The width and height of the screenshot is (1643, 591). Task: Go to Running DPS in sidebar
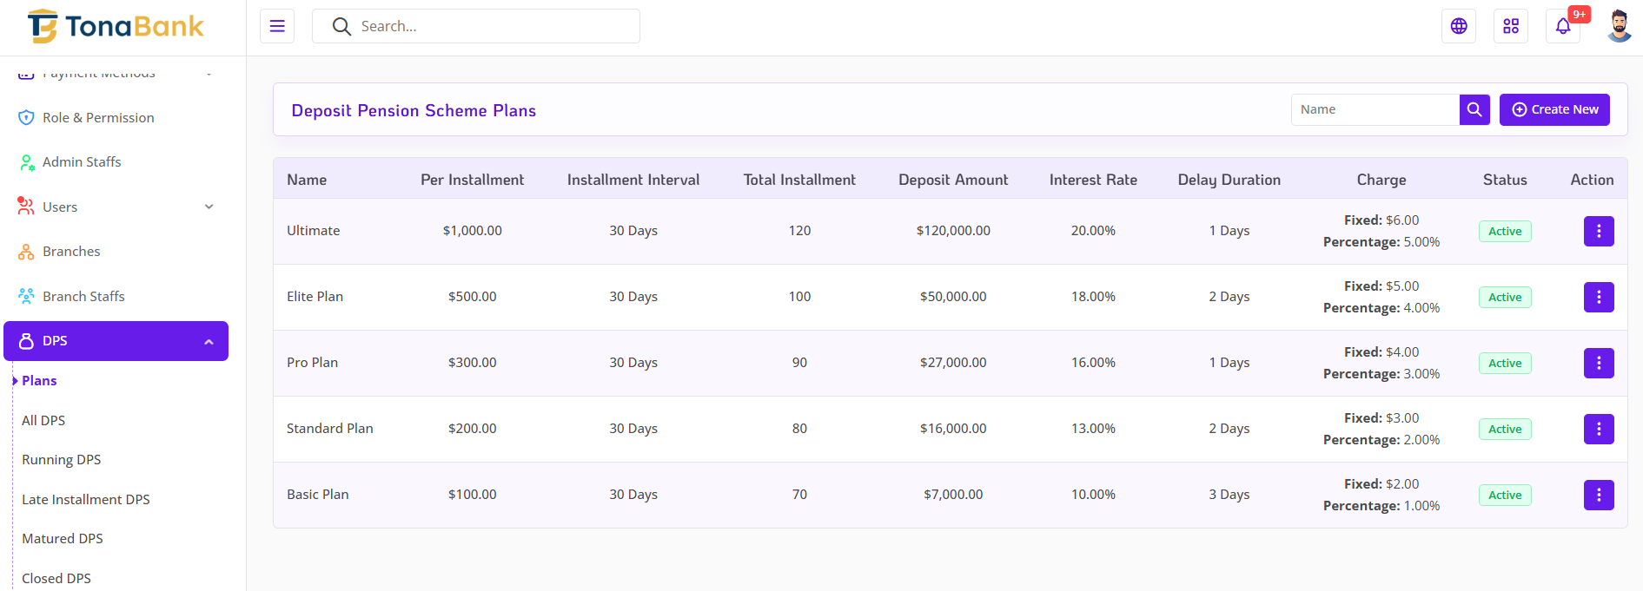point(61,460)
